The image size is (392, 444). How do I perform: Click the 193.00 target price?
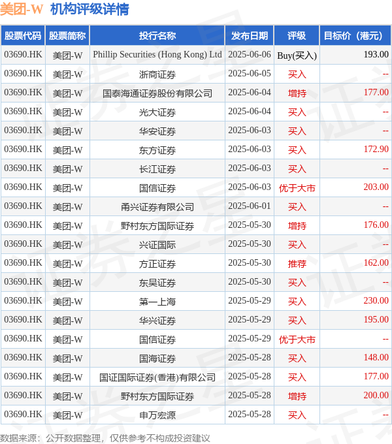[x=376, y=54]
